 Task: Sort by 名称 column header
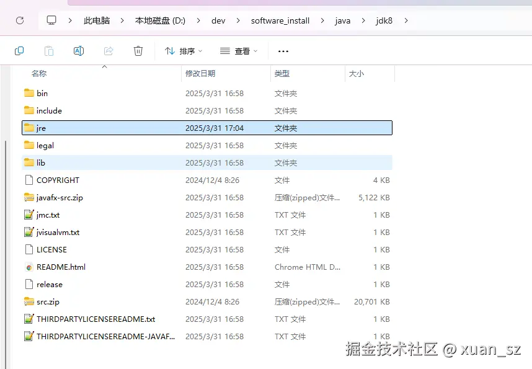click(x=39, y=73)
